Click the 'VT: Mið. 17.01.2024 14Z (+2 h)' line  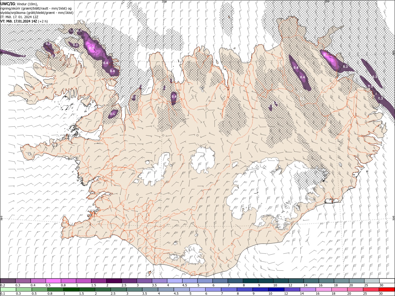[x=24, y=21]
